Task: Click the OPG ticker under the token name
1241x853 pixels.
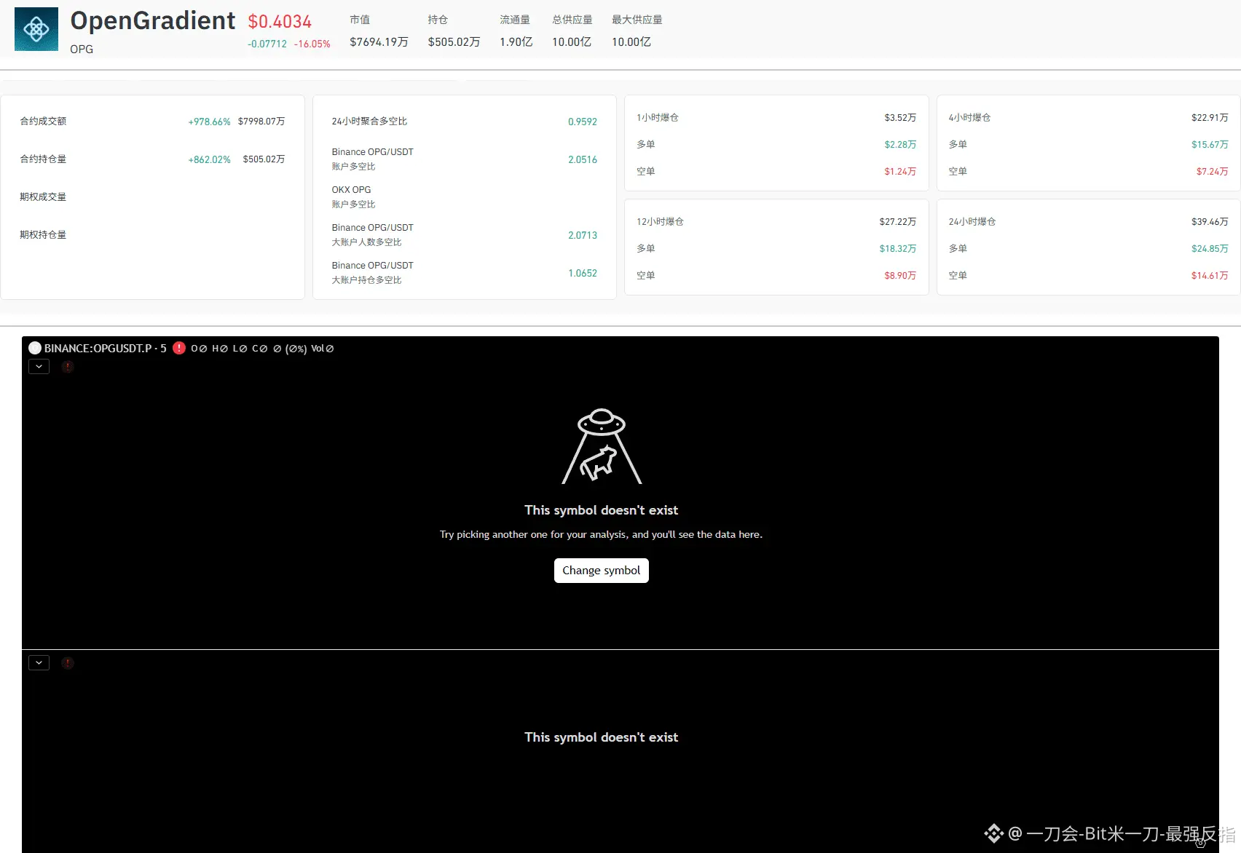Action: tap(82, 49)
